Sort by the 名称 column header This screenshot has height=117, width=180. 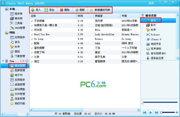click(53, 16)
